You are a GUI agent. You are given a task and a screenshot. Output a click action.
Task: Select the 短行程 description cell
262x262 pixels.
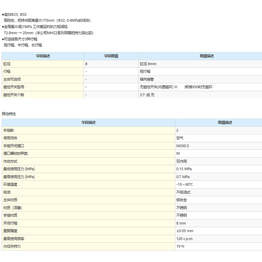click(x=145, y=71)
